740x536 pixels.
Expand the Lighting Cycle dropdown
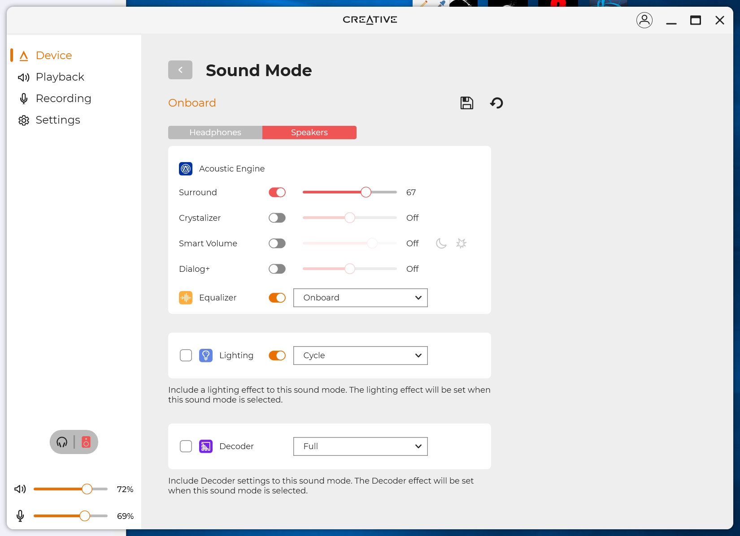(x=360, y=356)
